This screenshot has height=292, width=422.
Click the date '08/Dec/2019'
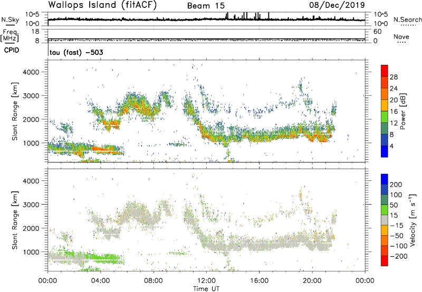(337, 5)
